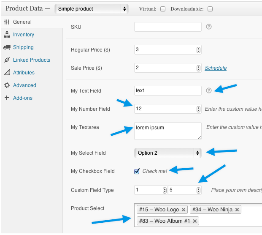Click the My Checkbox Field label
The image size is (262, 235).
[93, 171]
